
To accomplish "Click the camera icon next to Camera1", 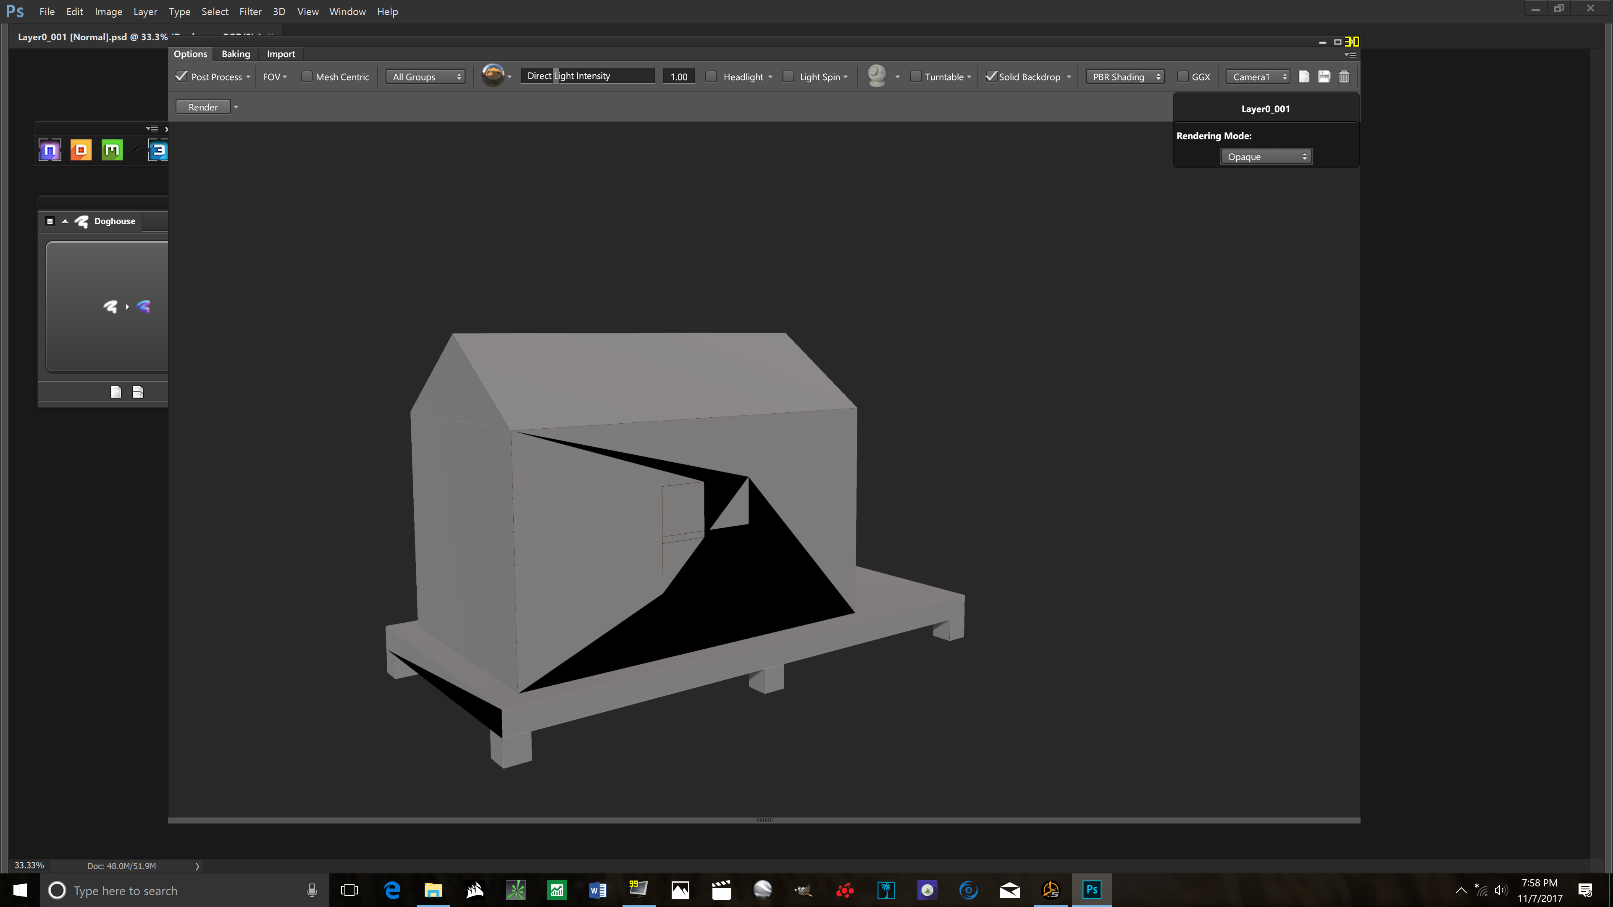I will (1304, 76).
